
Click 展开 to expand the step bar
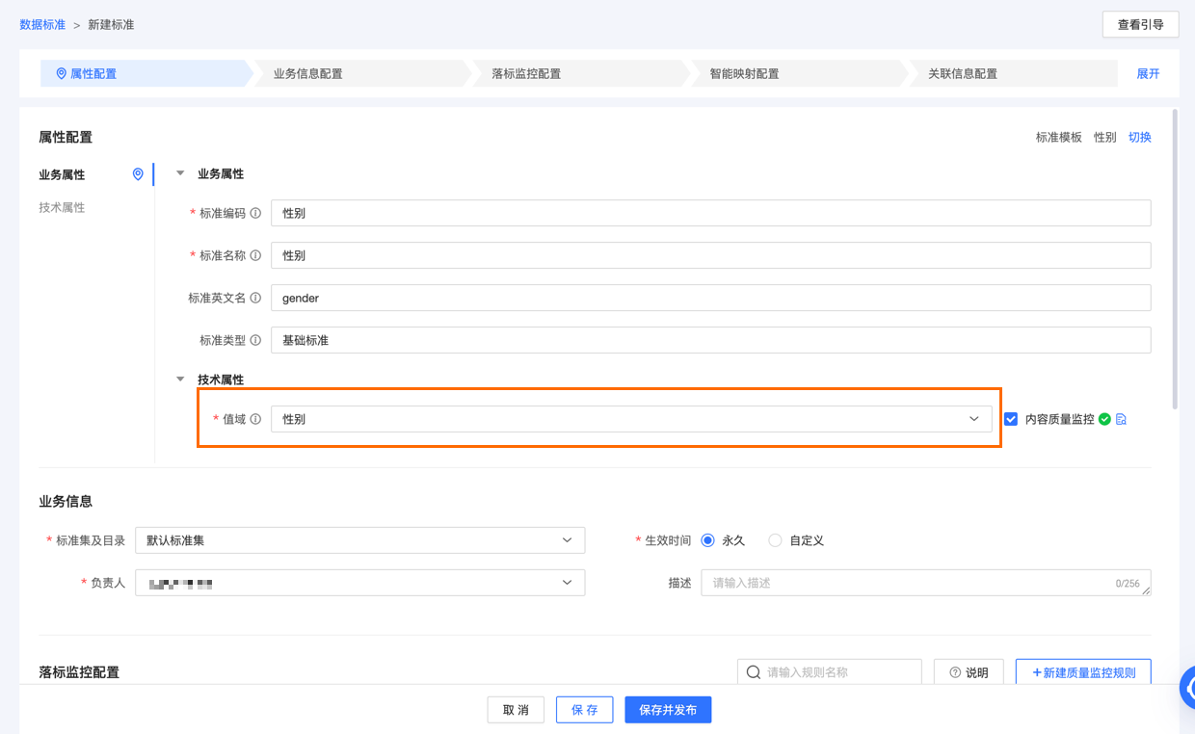[1148, 73]
